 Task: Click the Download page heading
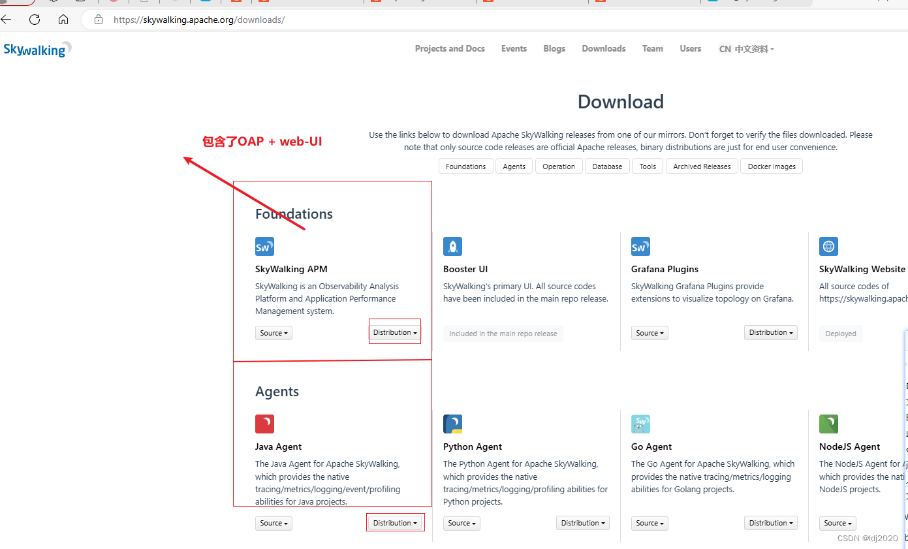(621, 102)
